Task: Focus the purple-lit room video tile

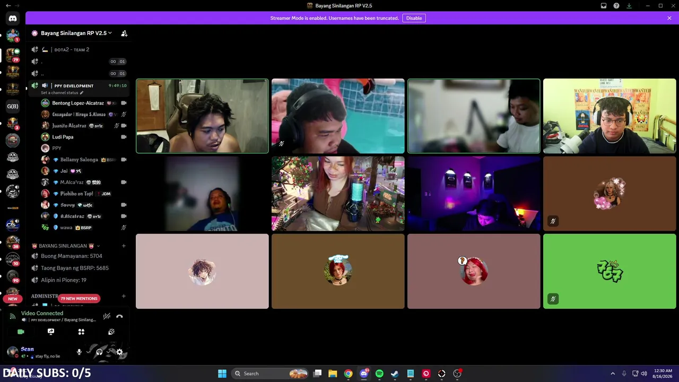Action: click(x=474, y=194)
